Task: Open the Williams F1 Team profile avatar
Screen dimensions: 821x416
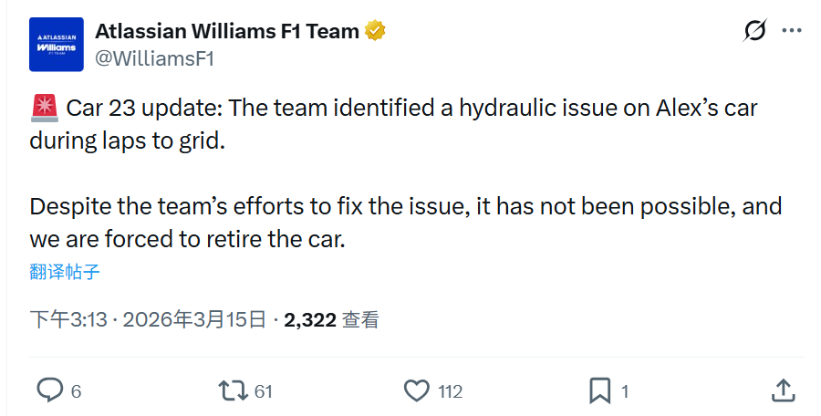Action: point(57,45)
